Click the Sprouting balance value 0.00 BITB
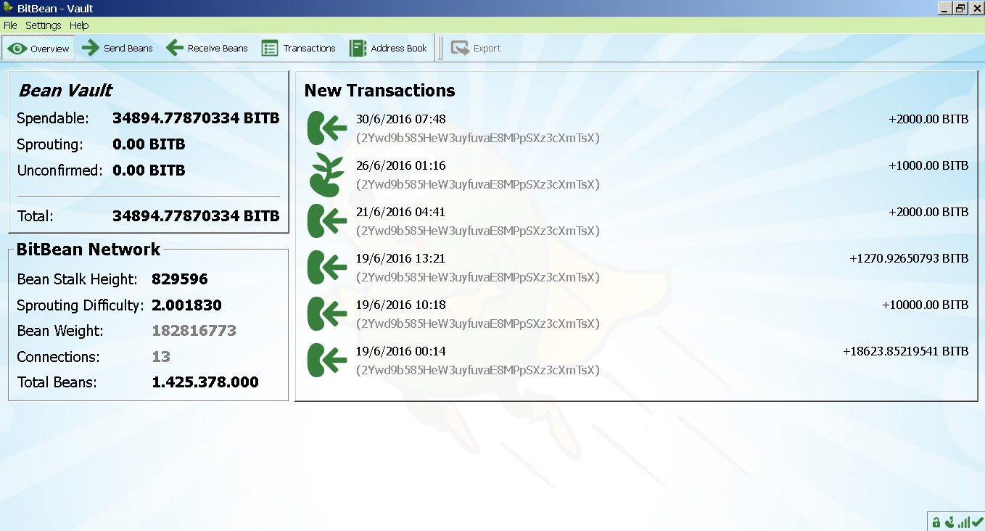Screen dimensions: 985x531 pyautogui.click(x=149, y=144)
